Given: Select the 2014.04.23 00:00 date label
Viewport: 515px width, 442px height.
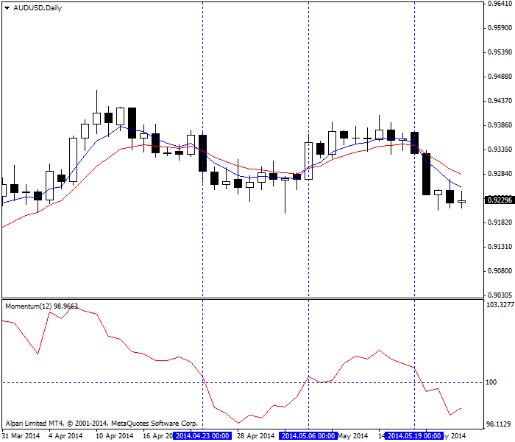Looking at the screenshot, I should tap(202, 435).
